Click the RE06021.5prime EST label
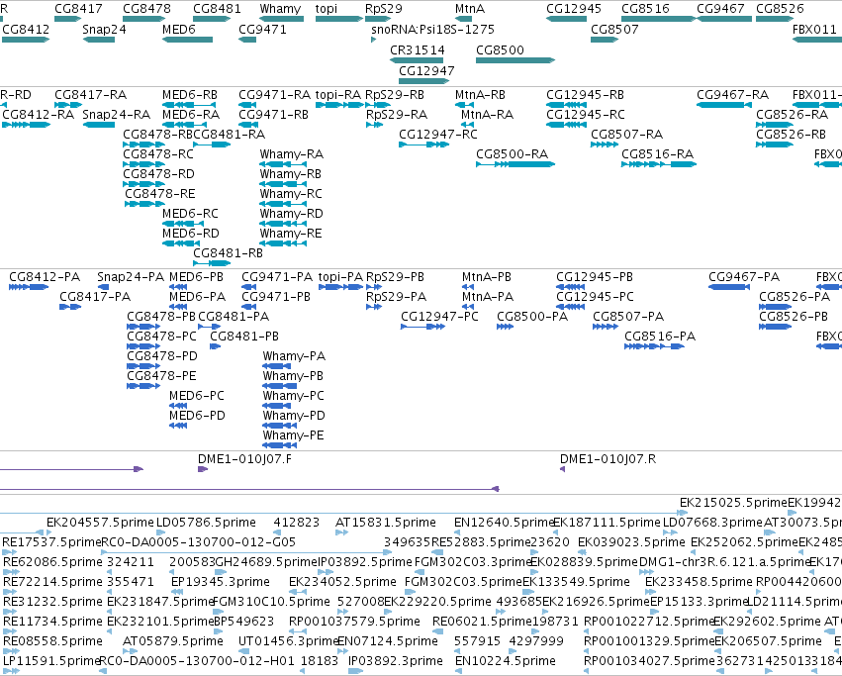This screenshot has width=842, height=676. pyautogui.click(x=482, y=622)
